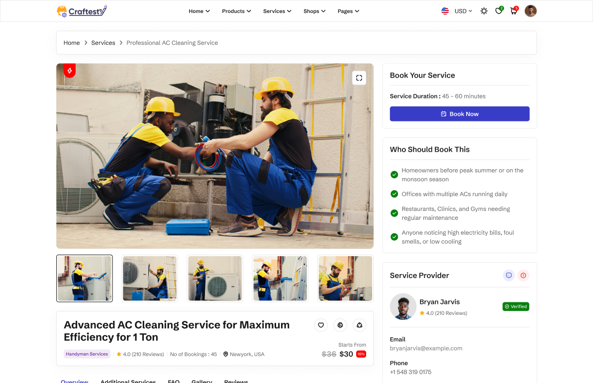
Task: Click Bryan Jarvis profile photo
Action: point(403,306)
